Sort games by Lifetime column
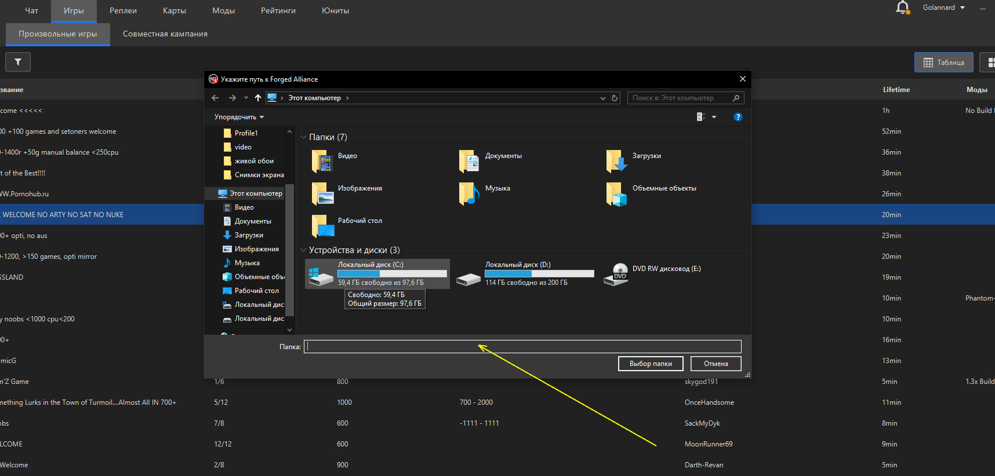The image size is (995, 476). click(896, 90)
